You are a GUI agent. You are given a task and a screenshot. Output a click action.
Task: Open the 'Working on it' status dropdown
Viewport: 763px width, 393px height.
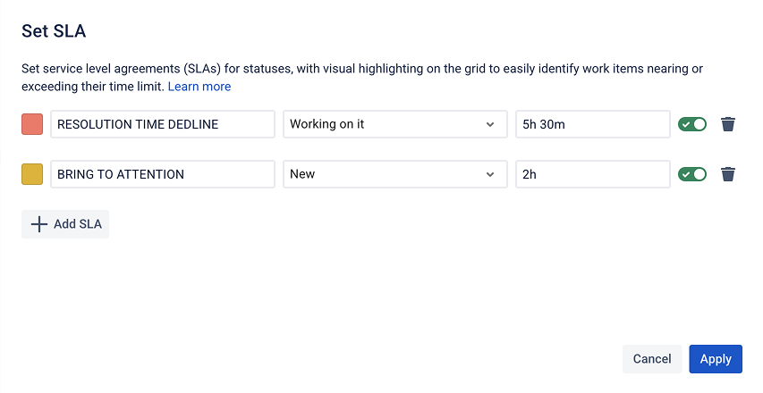point(394,124)
